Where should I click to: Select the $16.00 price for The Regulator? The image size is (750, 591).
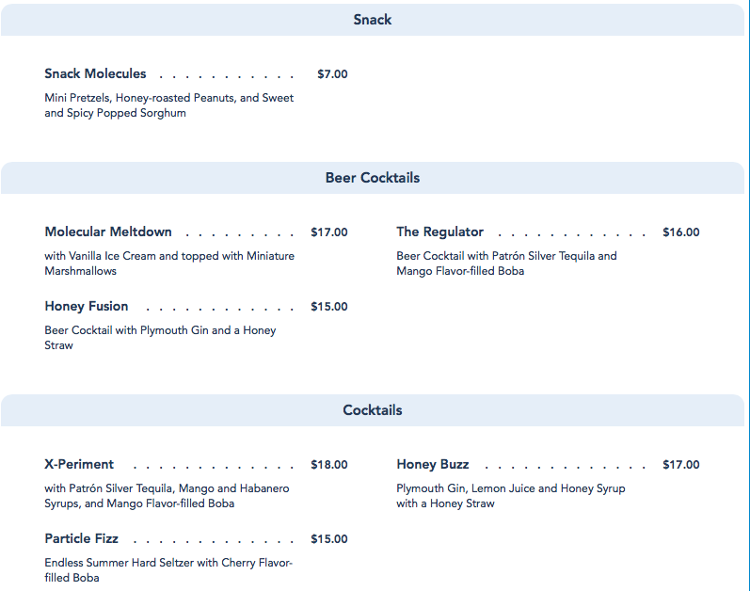(681, 232)
